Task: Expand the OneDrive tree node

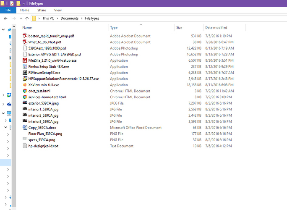Action: (3, 104)
